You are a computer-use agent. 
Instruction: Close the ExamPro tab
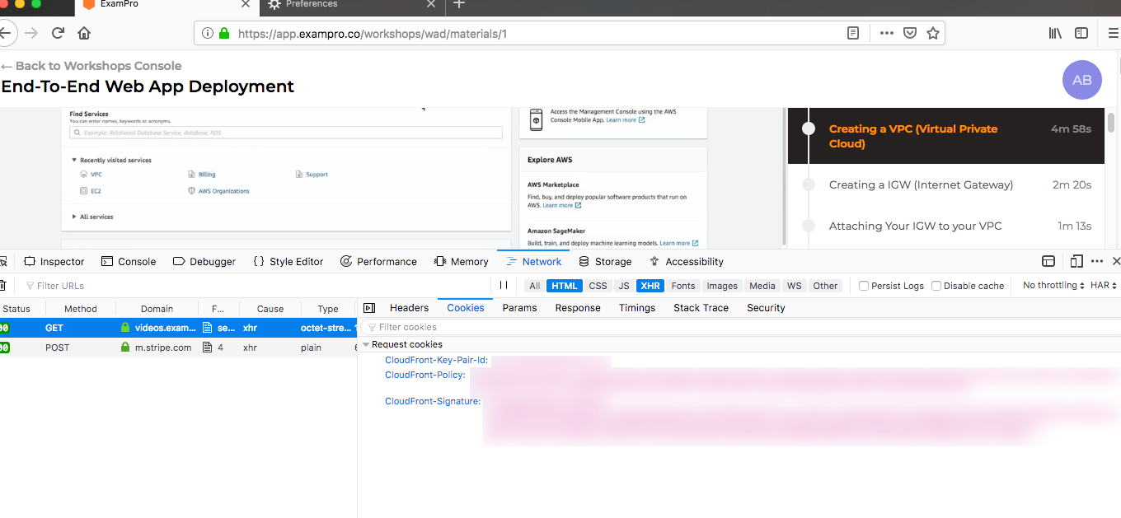[246, 4]
